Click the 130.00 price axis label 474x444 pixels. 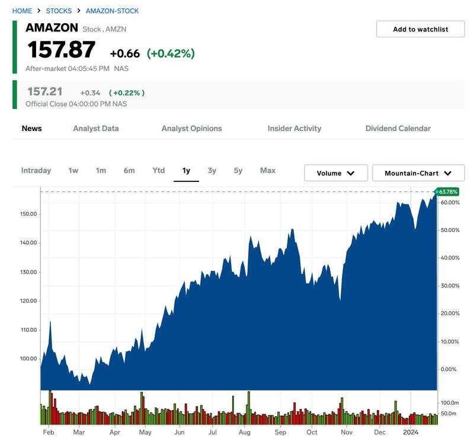pos(28,272)
